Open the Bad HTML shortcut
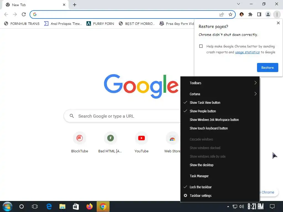This screenshot has height=212, width=283. pos(110,142)
